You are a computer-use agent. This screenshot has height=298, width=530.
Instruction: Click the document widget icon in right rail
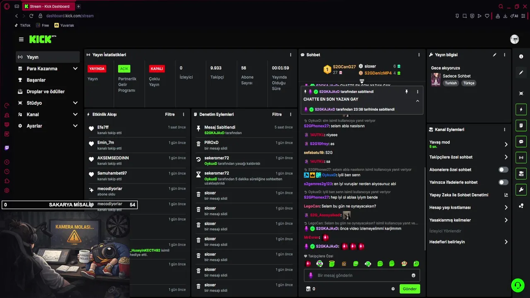[x=521, y=125]
